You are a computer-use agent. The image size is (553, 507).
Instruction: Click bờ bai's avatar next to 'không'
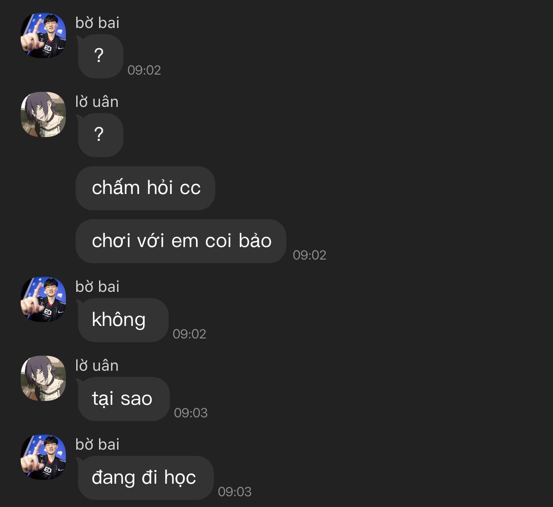tap(43, 299)
